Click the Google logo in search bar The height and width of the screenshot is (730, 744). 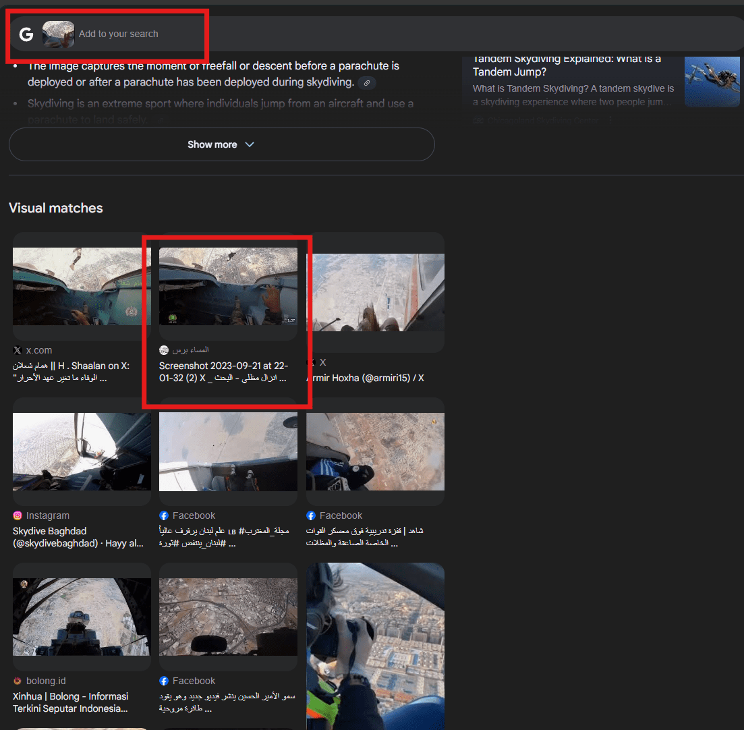[x=26, y=34]
